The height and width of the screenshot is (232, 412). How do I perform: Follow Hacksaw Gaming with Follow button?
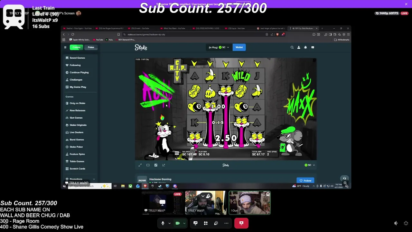(x=305, y=181)
